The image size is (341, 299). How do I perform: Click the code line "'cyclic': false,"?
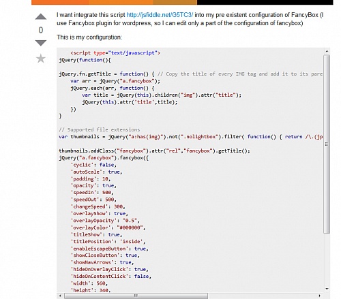coord(93,165)
